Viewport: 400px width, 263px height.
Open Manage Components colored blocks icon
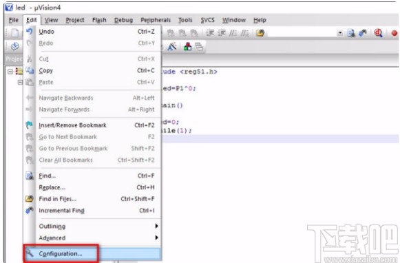[187, 46]
